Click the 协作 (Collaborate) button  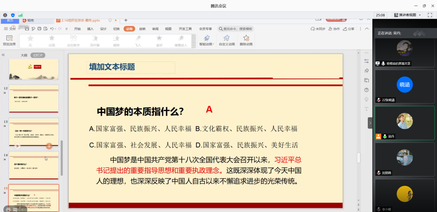click(334, 29)
